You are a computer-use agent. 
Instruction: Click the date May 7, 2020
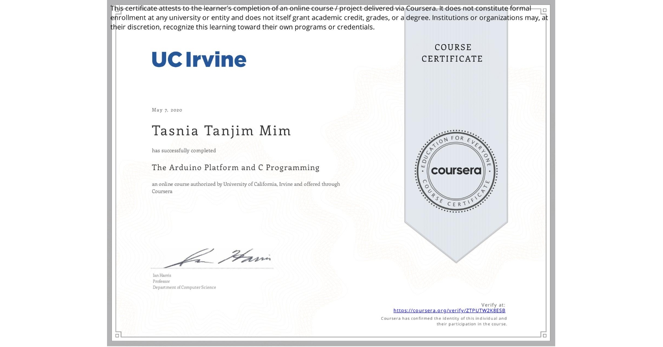(167, 110)
